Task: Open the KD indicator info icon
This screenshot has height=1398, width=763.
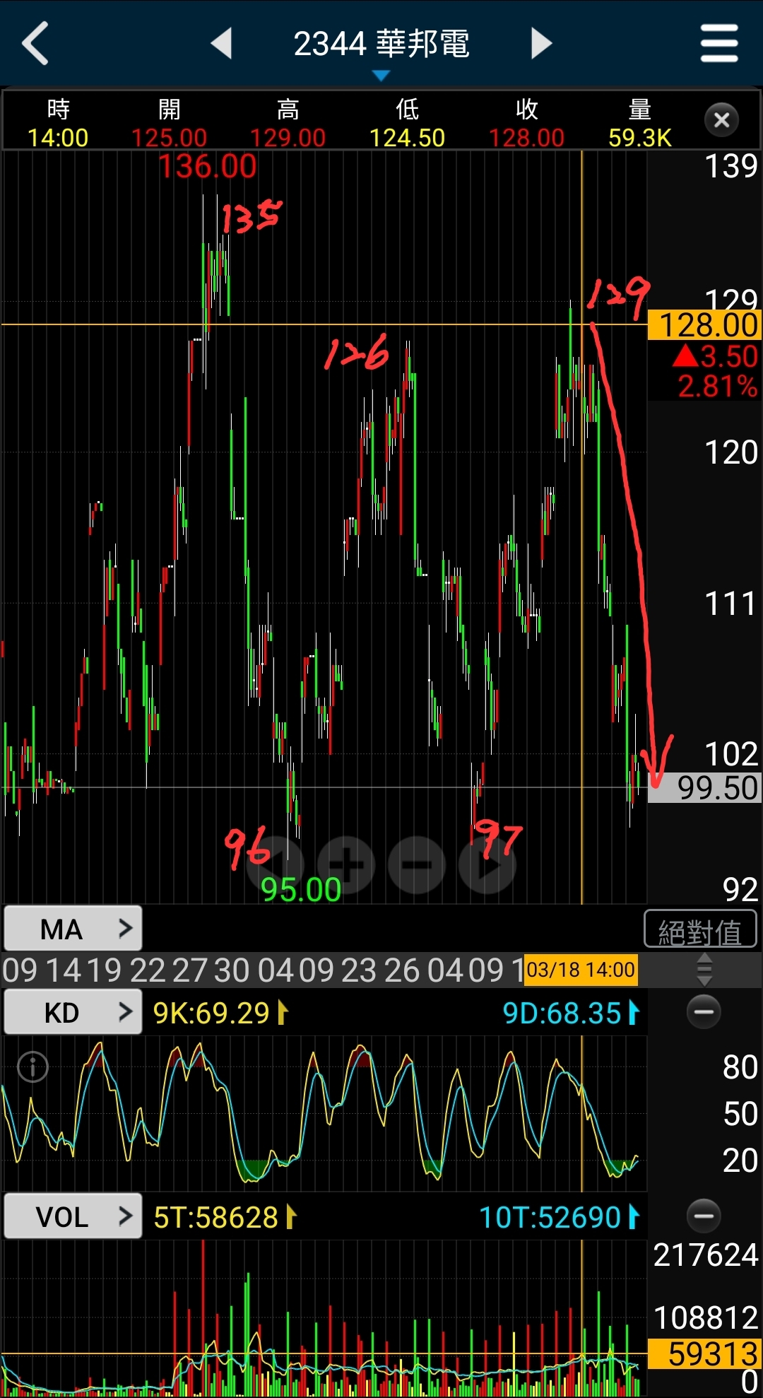Action: click(x=32, y=1067)
